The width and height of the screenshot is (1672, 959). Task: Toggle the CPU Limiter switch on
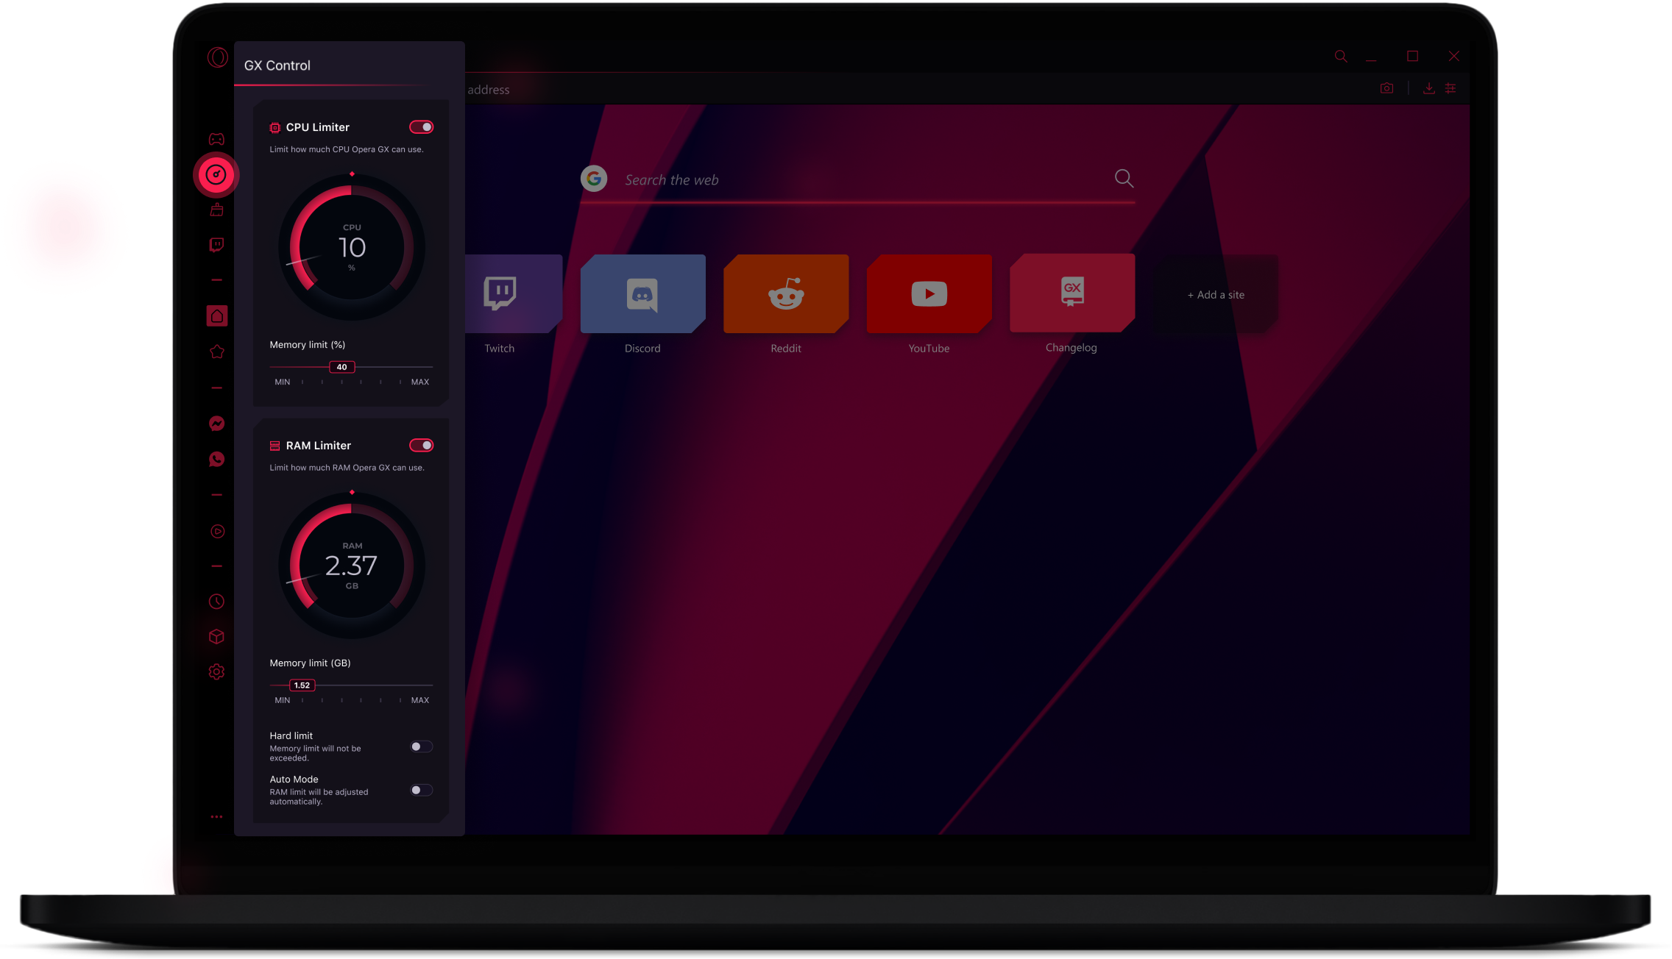[422, 127]
